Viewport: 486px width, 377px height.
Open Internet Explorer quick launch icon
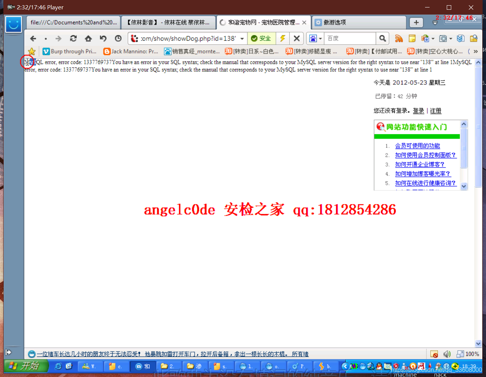point(58,366)
